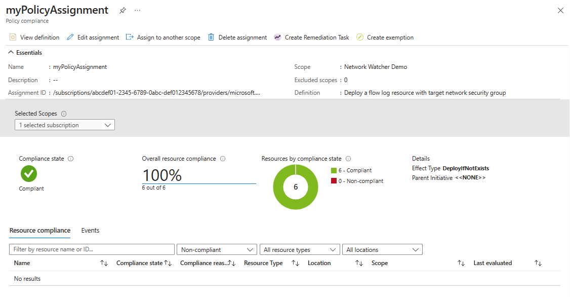Image resolution: width=570 pixels, height=297 pixels.
Task: Click the View definition toolbar icon
Action: click(x=13, y=38)
